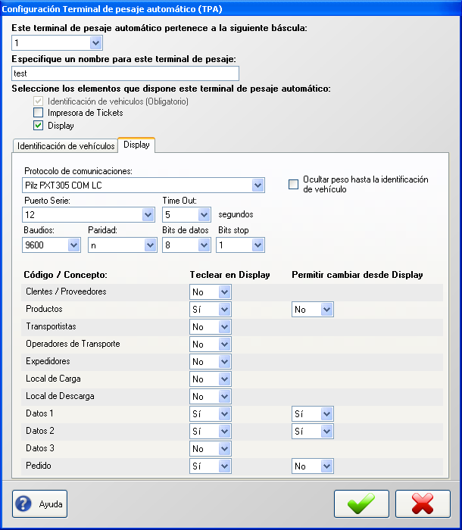Click the Pedido row label
The width and height of the screenshot is (462, 530).
39,466
